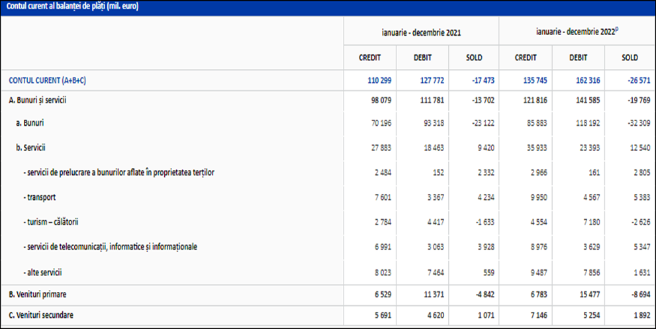Select the 'ianuarie - decembrie 2022' period header
The image size is (656, 329).
577,31
